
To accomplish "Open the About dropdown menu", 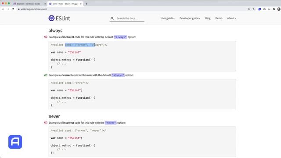I will (231, 18).
